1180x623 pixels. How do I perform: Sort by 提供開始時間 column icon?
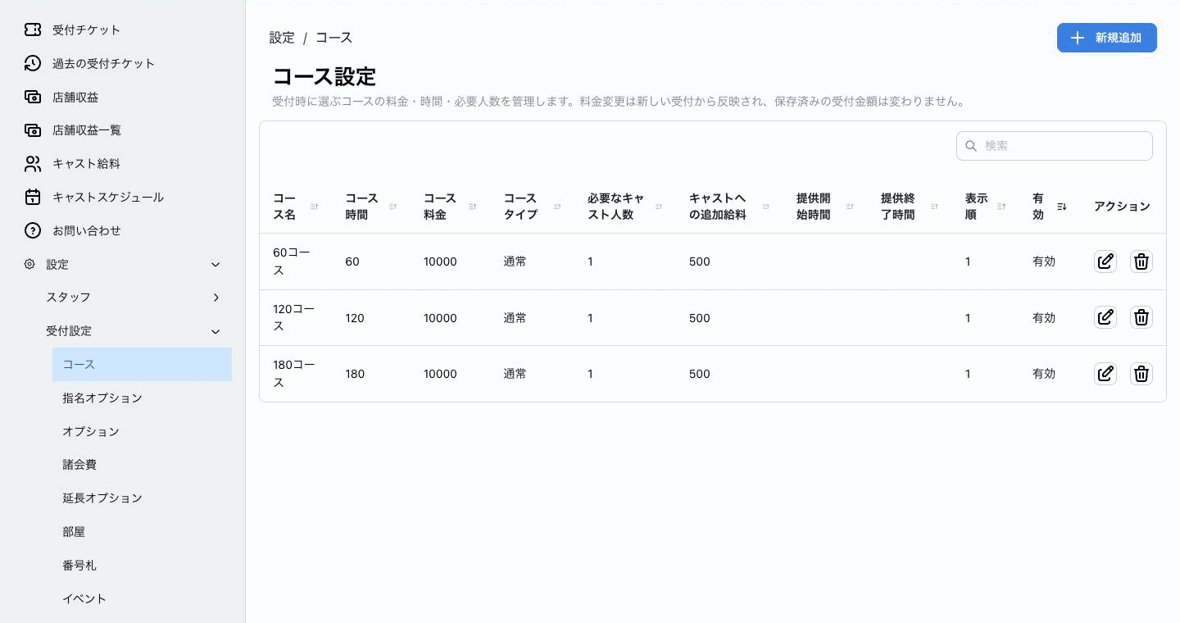[850, 207]
